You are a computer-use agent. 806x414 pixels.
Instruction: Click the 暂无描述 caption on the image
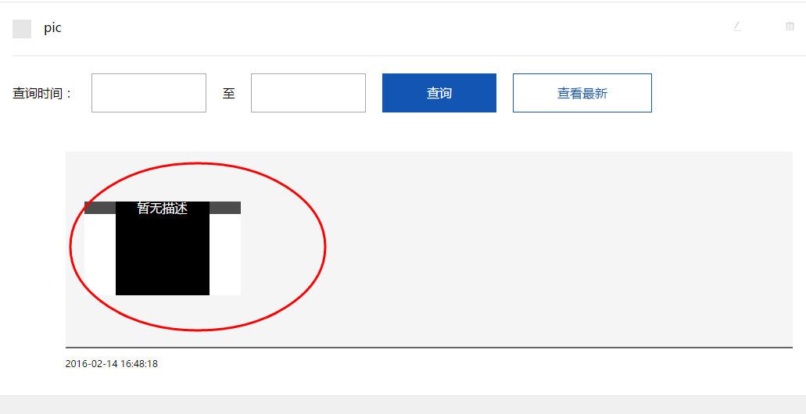pyautogui.click(x=163, y=208)
